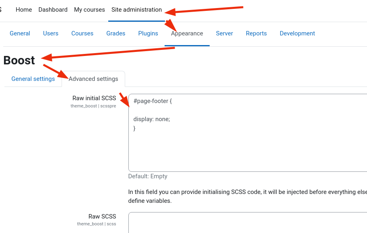Open My courses in top navigation
This screenshot has width=367, height=233.
point(89,10)
